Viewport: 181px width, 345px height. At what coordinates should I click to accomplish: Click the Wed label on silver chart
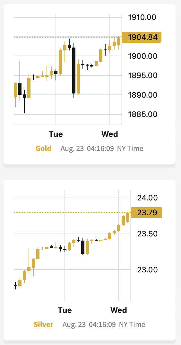(118, 310)
